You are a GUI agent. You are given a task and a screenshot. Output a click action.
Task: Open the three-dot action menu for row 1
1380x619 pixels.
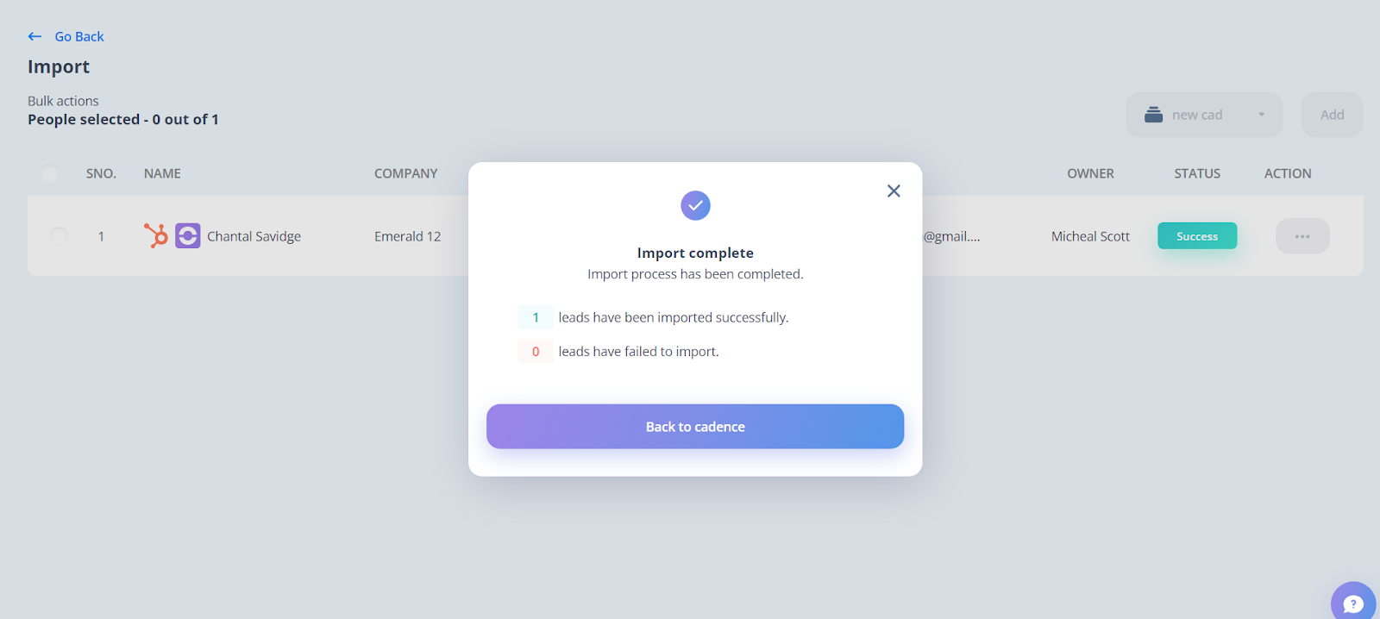pos(1302,236)
